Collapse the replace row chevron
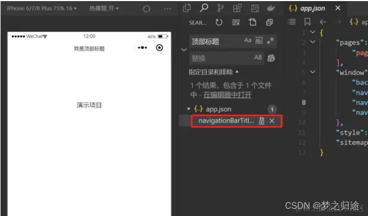Screen dimensions: 368x216 184,50
